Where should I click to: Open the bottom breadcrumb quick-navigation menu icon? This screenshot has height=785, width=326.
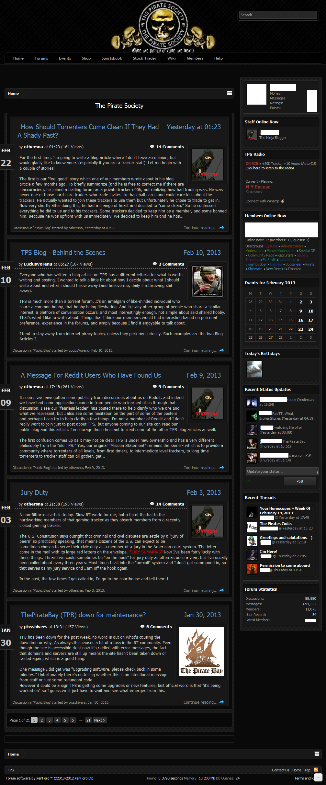click(317, 754)
